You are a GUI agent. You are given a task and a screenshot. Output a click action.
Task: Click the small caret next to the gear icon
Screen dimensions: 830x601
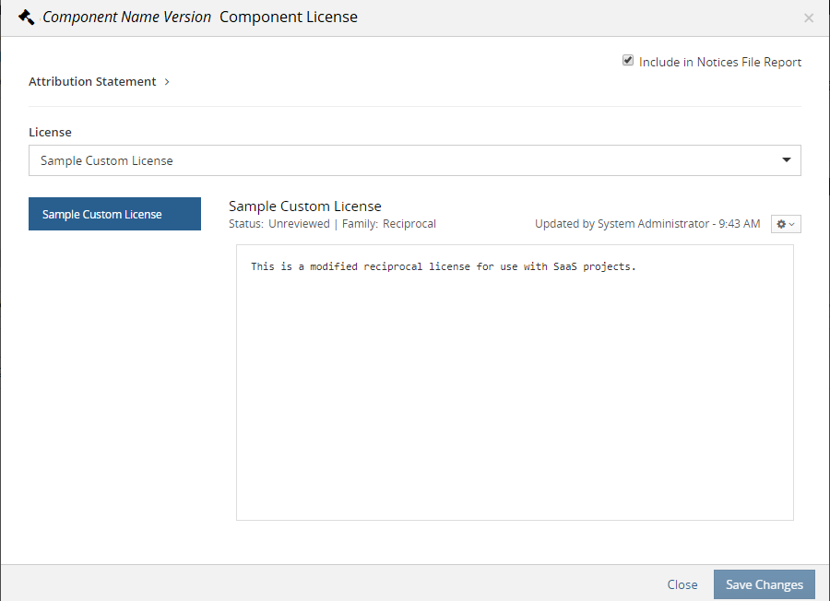click(x=792, y=225)
